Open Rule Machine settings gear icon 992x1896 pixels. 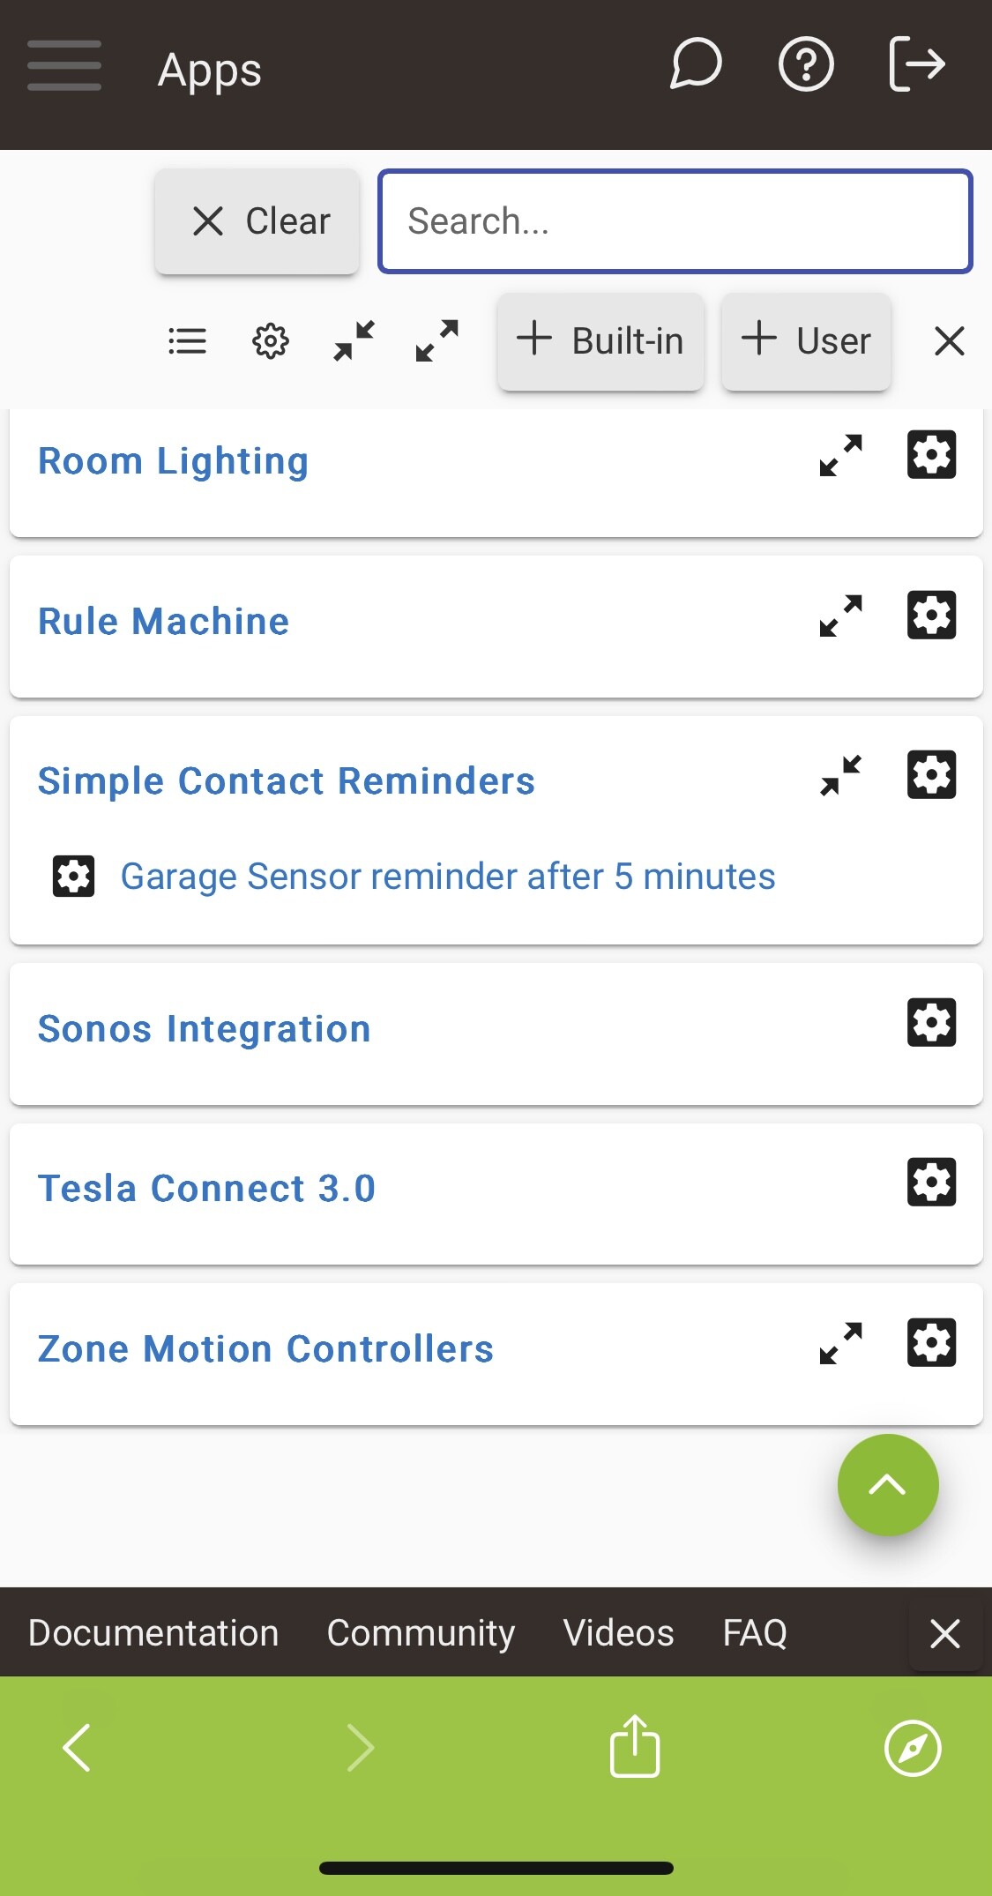[931, 615]
